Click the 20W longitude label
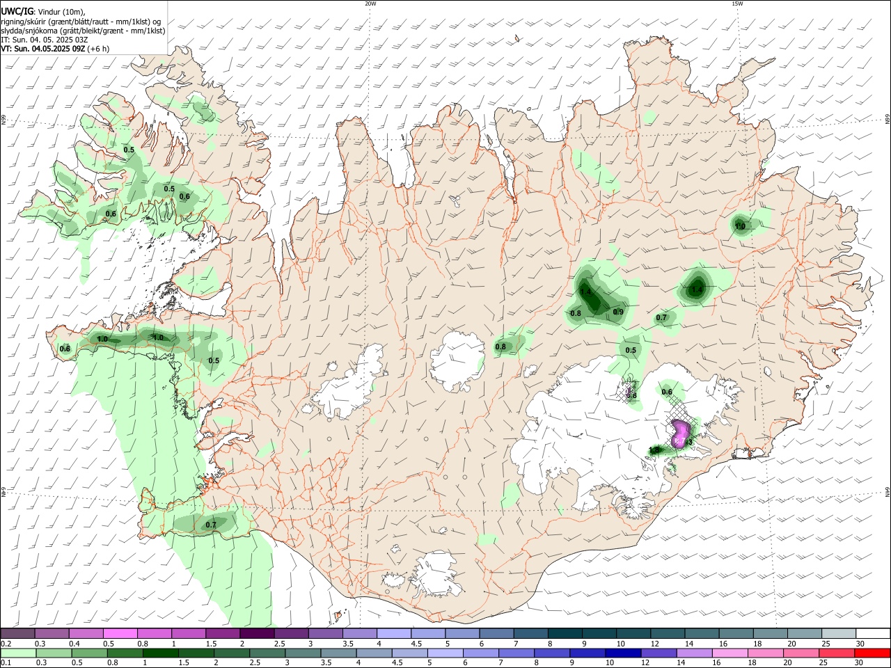 pos(370,3)
